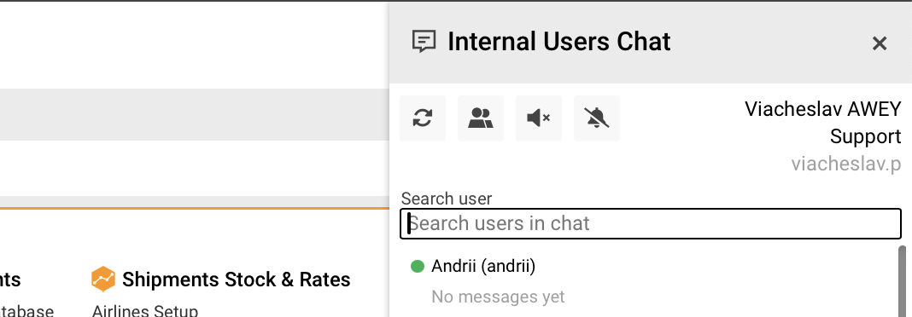Click the viacheslav.p username text
Image resolution: width=912 pixels, height=317 pixels.
coord(845,164)
